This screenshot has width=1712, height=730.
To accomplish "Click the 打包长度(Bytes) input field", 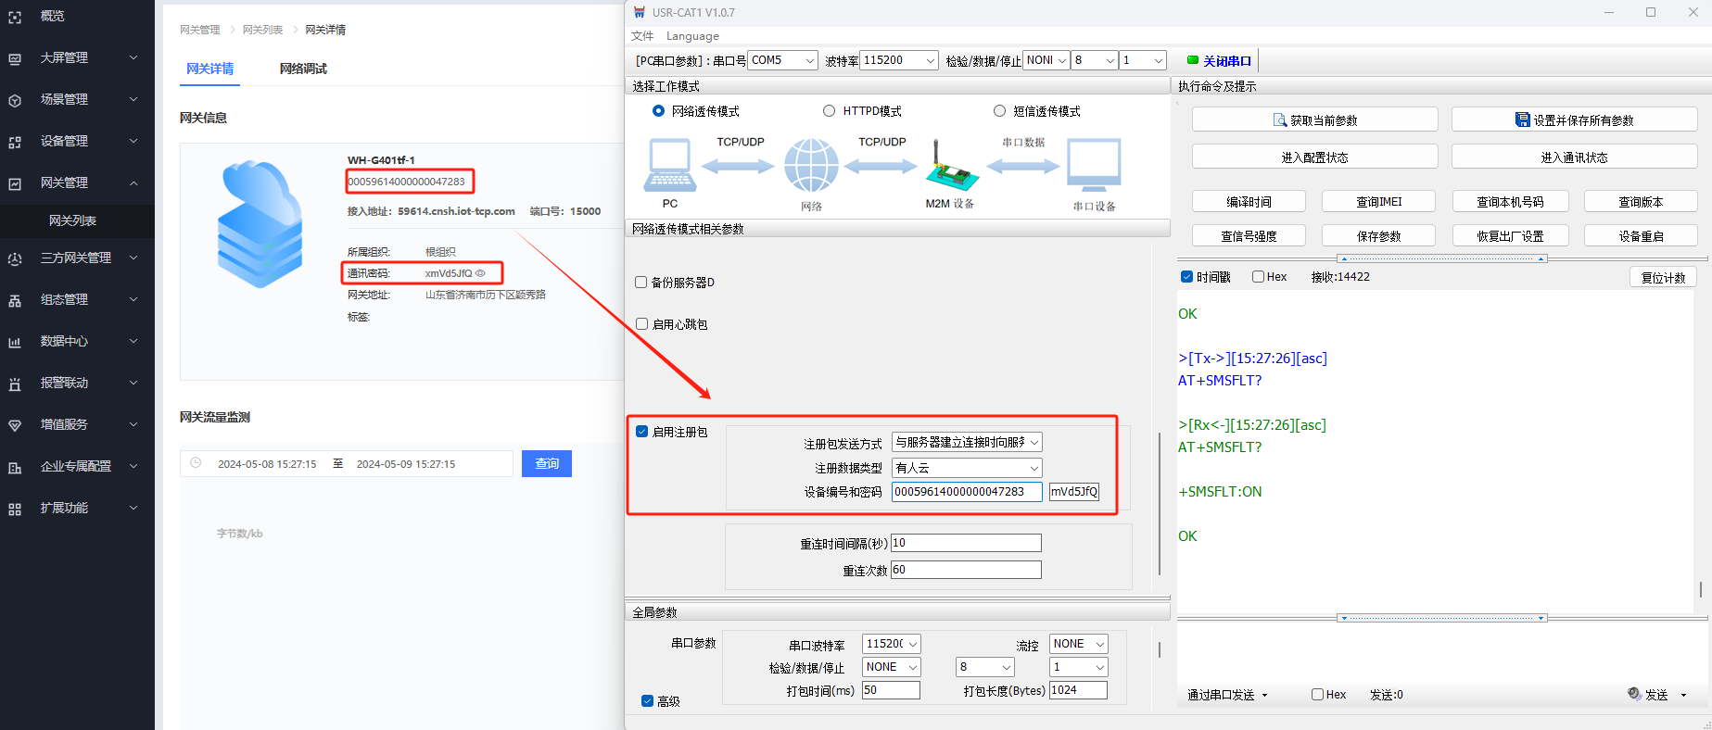I will pyautogui.click(x=1078, y=690).
